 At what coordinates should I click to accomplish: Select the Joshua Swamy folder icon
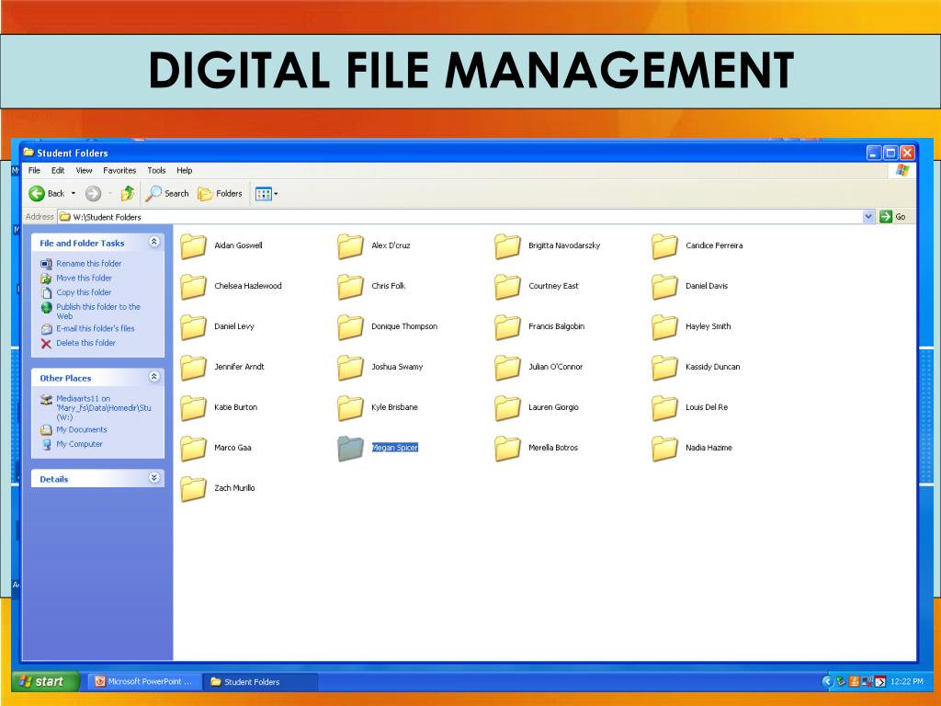tap(350, 368)
